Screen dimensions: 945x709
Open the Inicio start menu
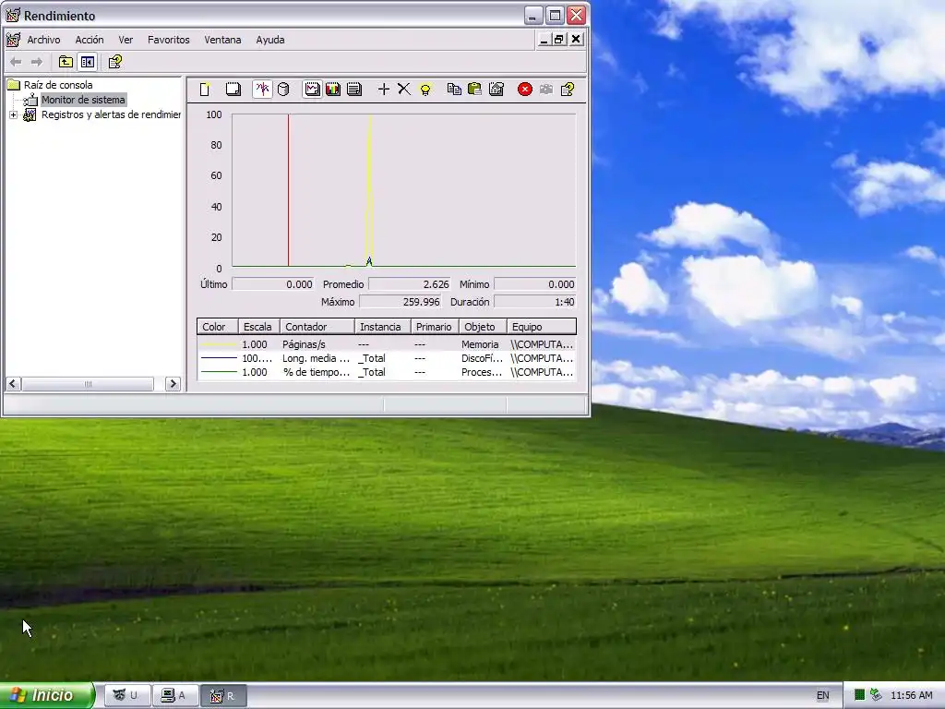pos(47,695)
